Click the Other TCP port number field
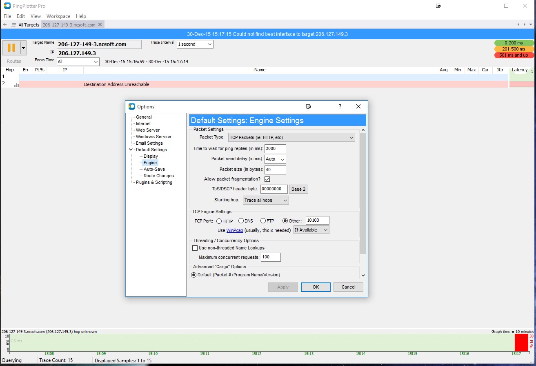536x366 pixels. tap(317, 220)
